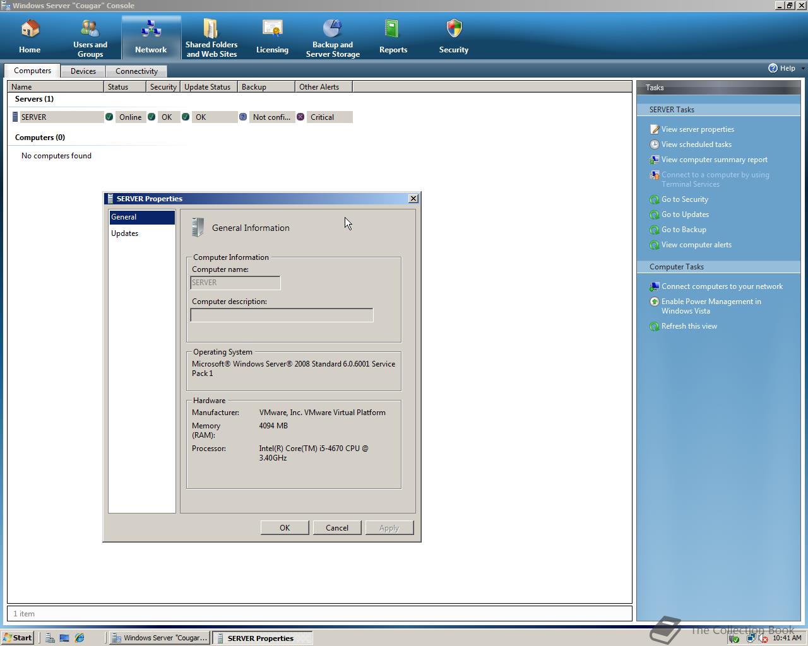Click the Connect computers task icon
The height and width of the screenshot is (646, 808).
coord(655,286)
